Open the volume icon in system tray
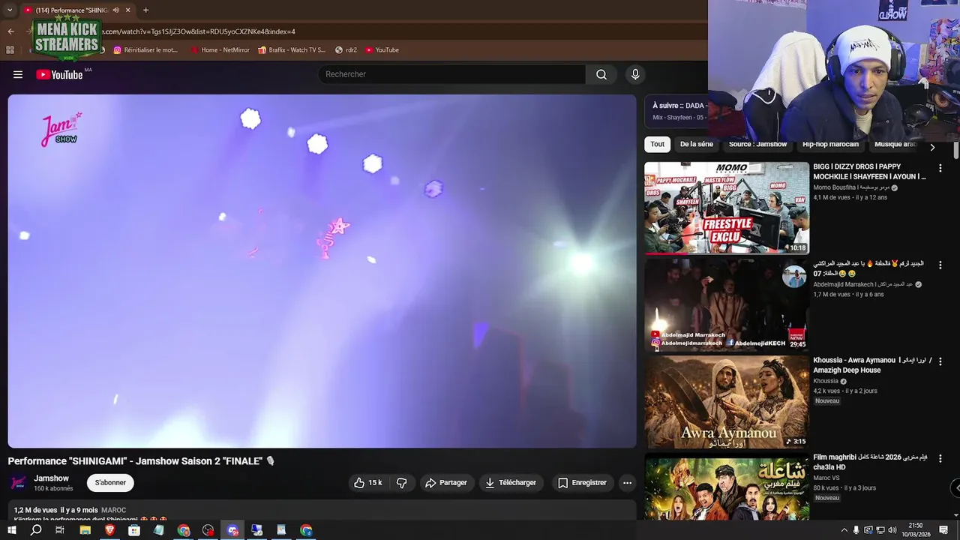This screenshot has height=540, width=960. pos(892,530)
